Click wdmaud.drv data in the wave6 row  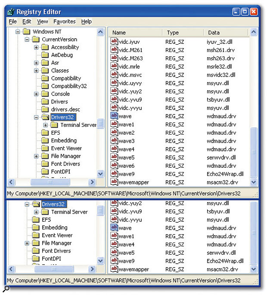pos(221,166)
